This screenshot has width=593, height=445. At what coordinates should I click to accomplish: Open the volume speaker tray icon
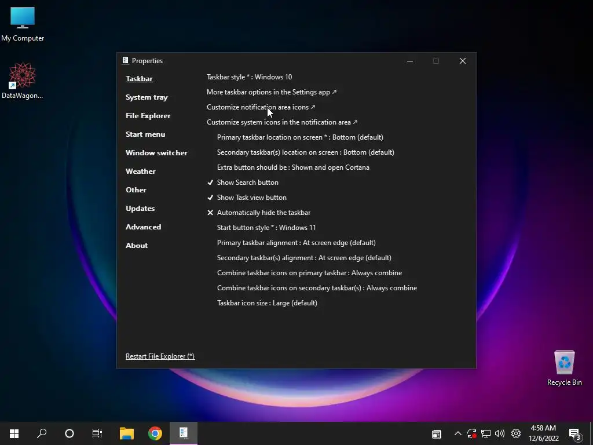pos(500,433)
